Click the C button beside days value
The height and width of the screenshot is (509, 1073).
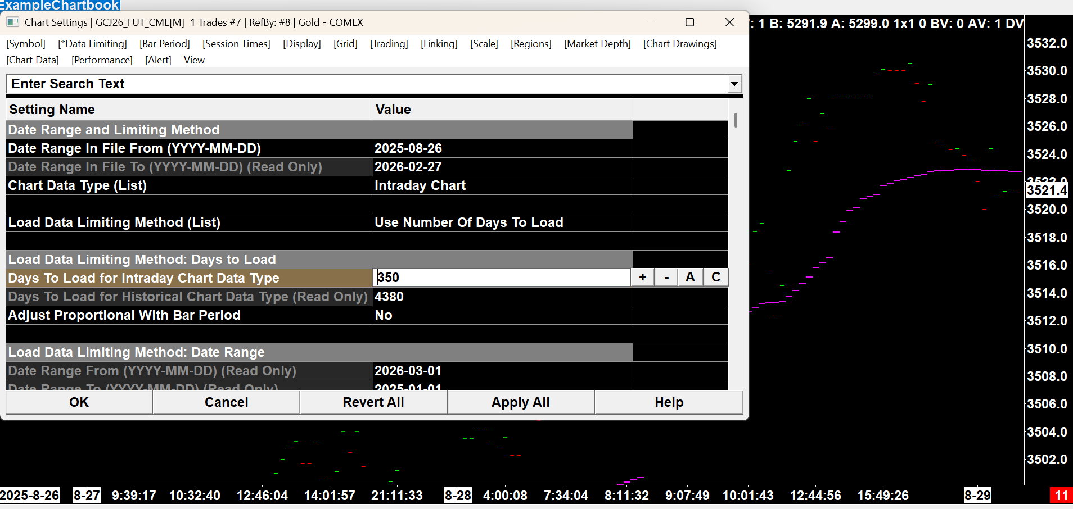point(716,278)
